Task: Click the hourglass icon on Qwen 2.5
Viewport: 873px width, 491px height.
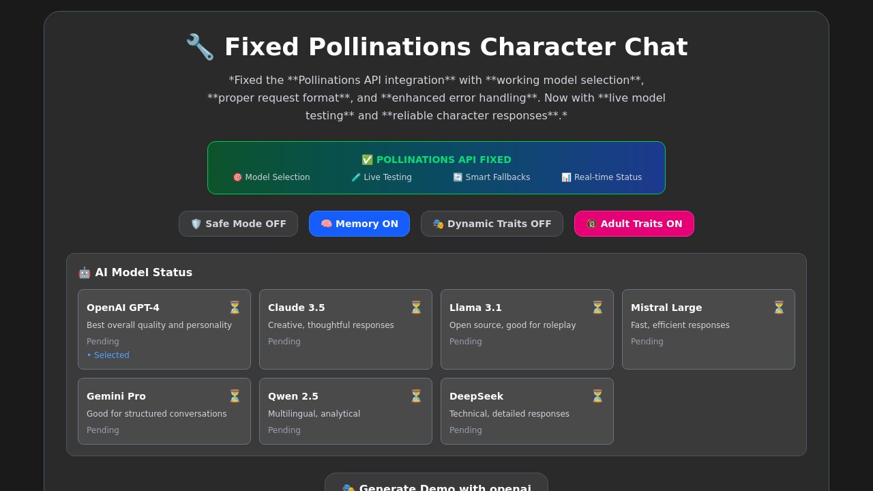Action: [416, 396]
